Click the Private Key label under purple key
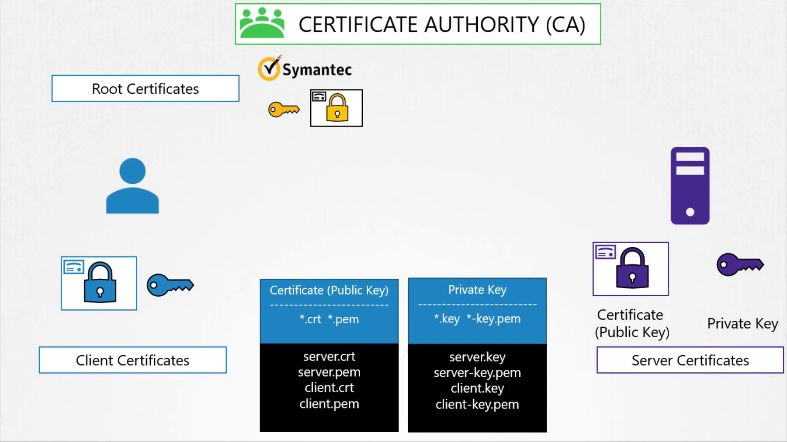787x442 pixels. pos(742,324)
